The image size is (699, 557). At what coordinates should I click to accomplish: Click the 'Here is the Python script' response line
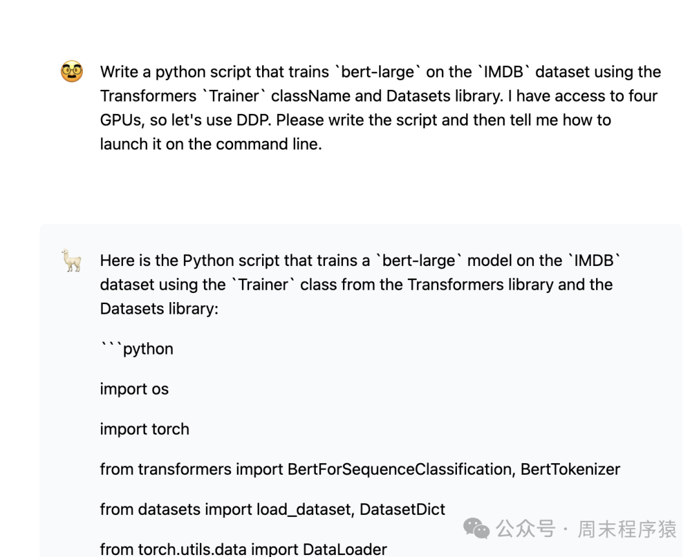360,261
